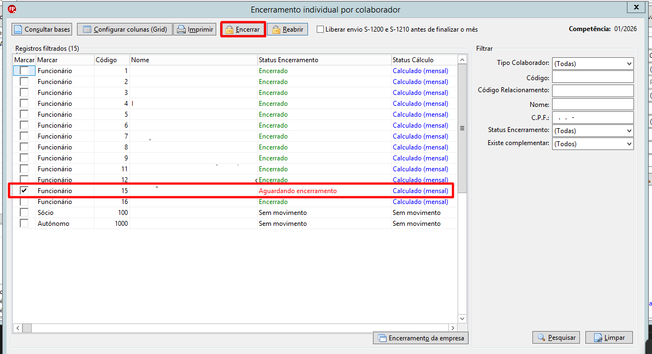Click the Consultar bases button
The height and width of the screenshot is (354, 652).
tap(42, 29)
